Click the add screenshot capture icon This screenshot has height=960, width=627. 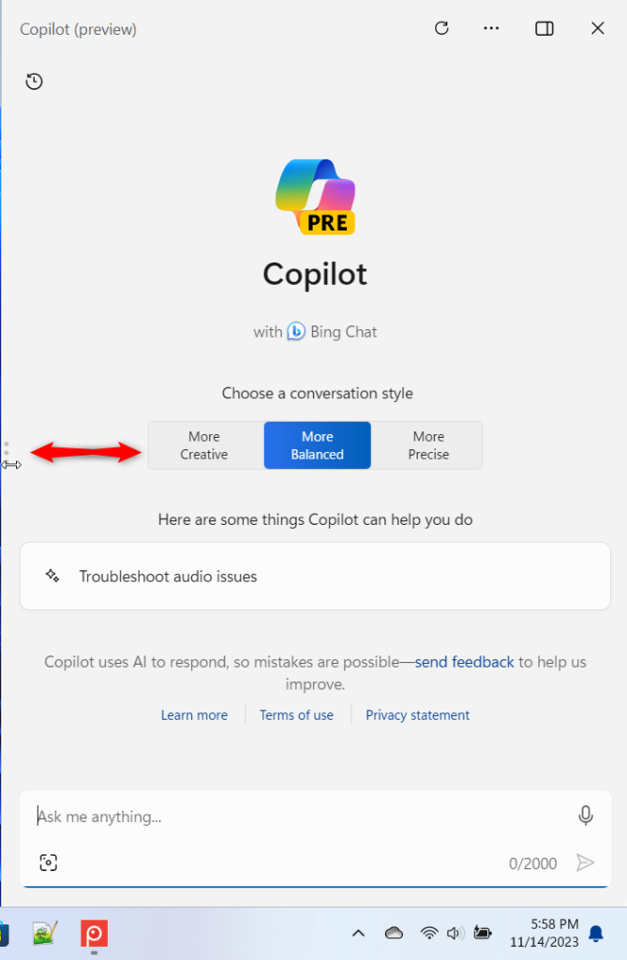[x=49, y=862]
